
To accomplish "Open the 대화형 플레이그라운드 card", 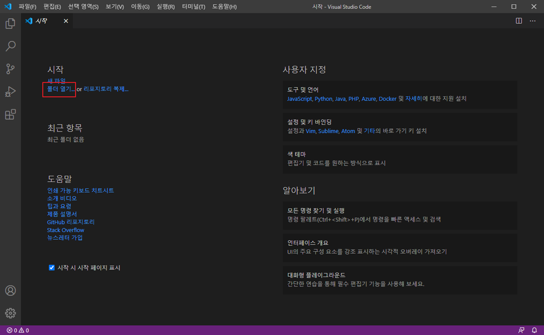I will [x=400, y=280].
